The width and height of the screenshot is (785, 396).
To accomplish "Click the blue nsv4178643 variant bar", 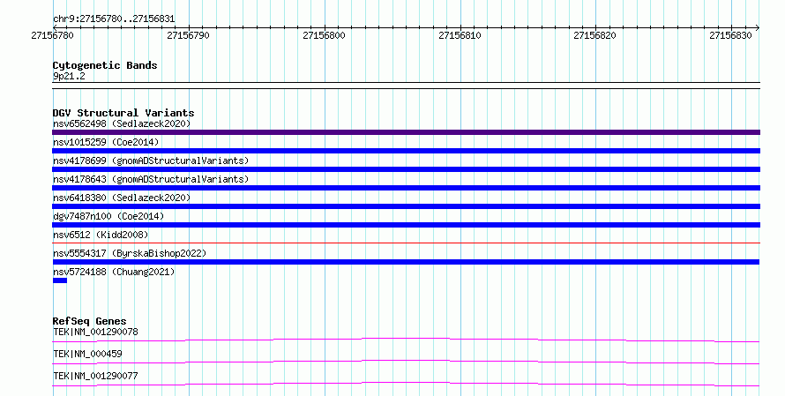I will pos(406,188).
